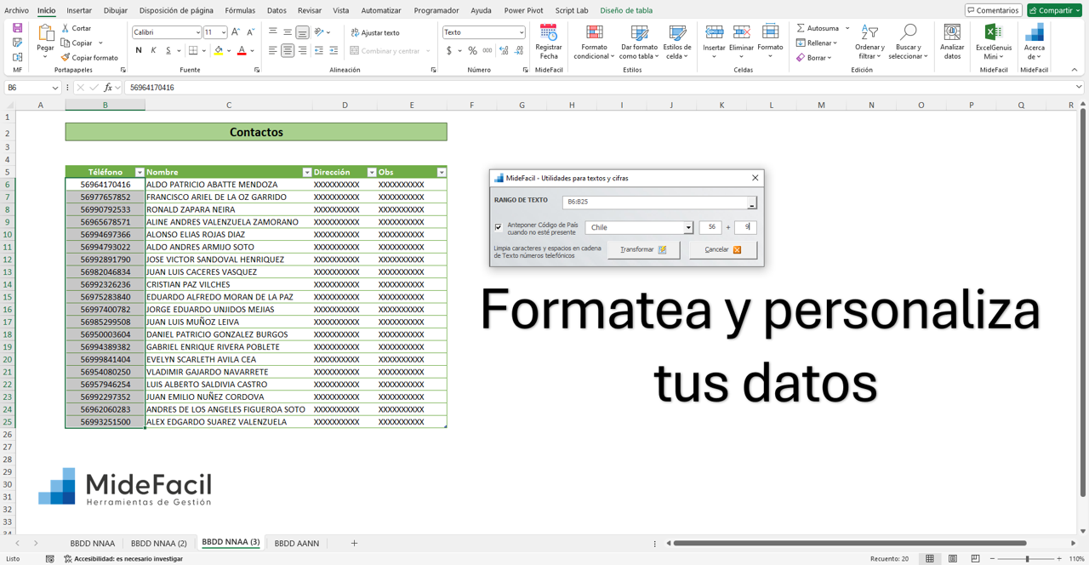
Task: Adjust the zoom slider in status bar
Action: tap(1027, 558)
